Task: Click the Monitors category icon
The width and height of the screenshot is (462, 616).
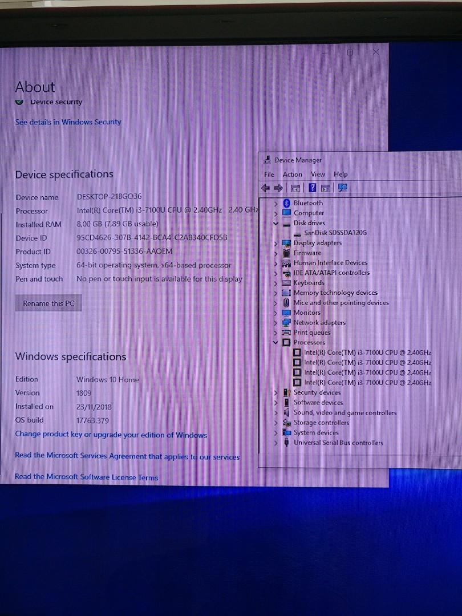Action: coord(286,313)
